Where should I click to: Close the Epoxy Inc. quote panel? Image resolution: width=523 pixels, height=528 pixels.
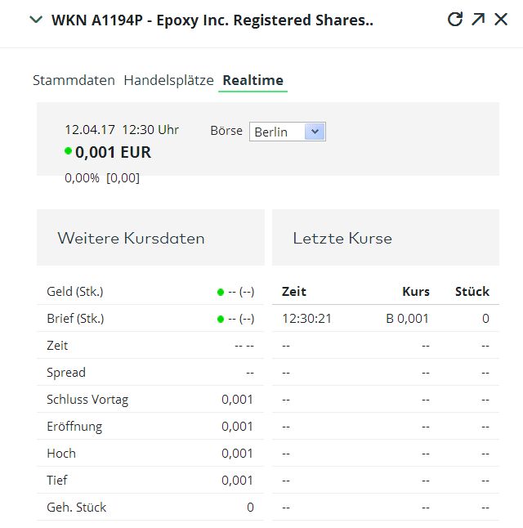click(501, 19)
